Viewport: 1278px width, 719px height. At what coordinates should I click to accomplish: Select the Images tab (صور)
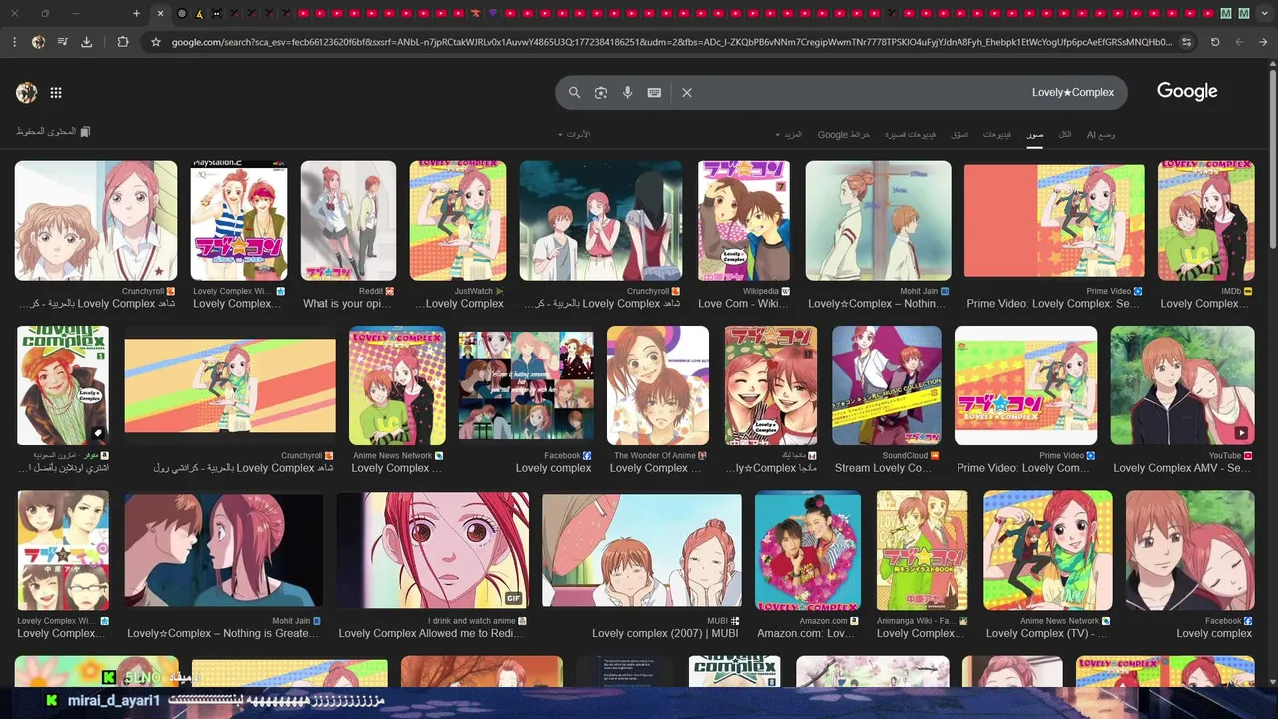(1035, 134)
